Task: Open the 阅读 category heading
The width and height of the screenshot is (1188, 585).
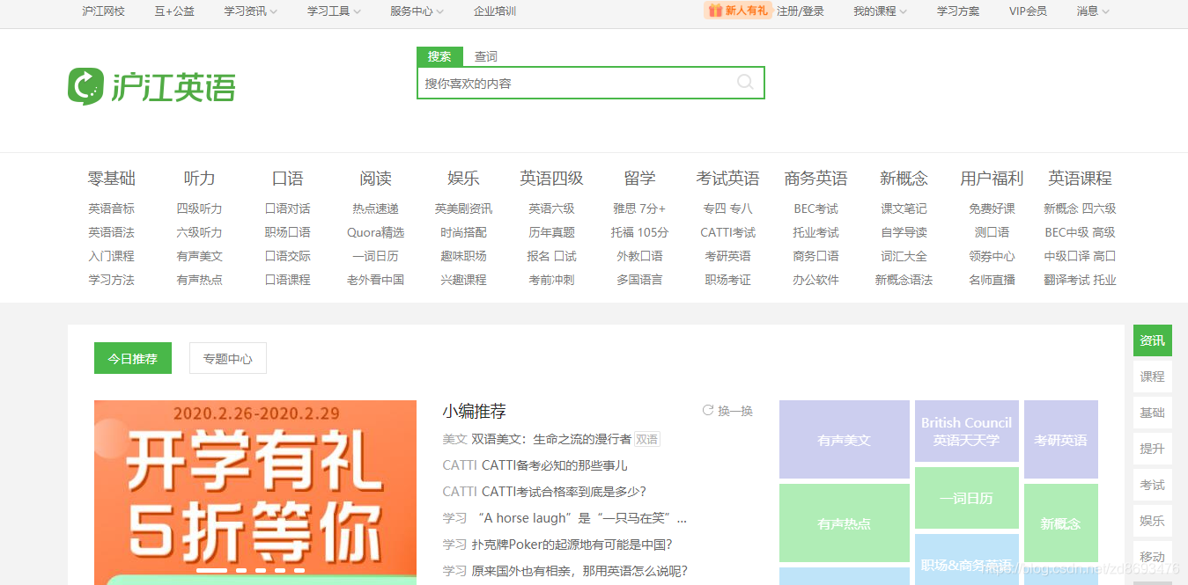Action: [x=376, y=179]
